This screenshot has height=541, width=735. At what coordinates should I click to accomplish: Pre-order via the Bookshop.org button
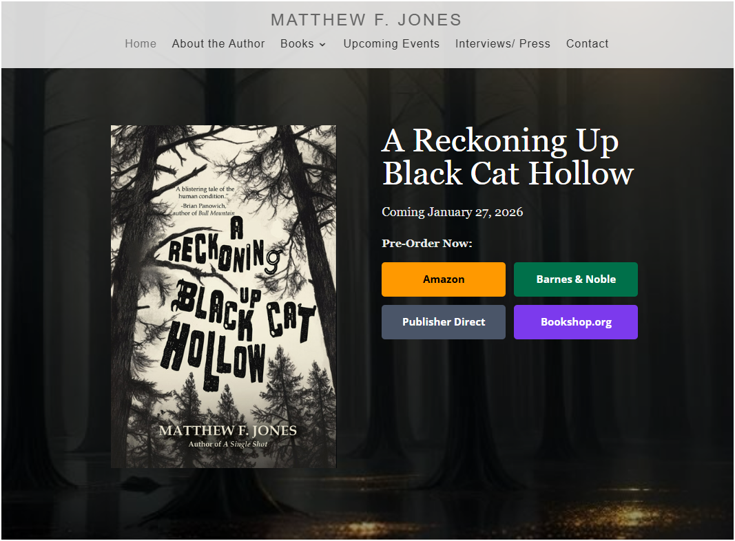tap(576, 322)
